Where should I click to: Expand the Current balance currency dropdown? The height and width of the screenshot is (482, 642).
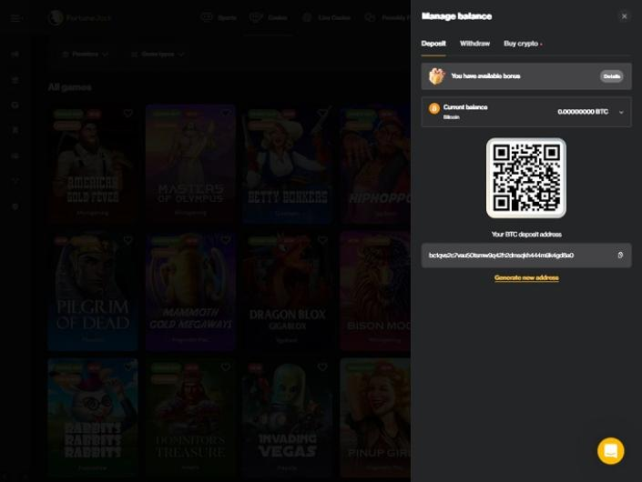[621, 112]
